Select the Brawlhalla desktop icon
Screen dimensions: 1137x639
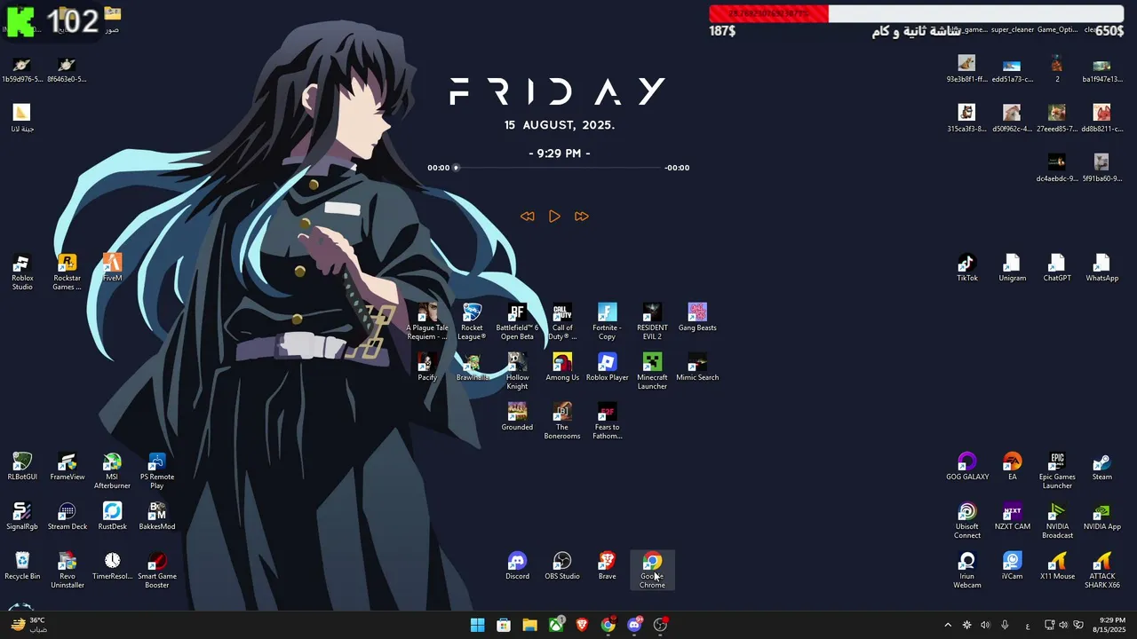pyautogui.click(x=472, y=367)
